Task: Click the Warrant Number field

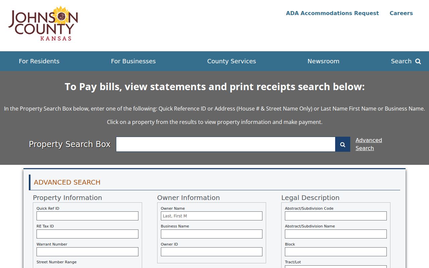Action: click(x=87, y=252)
